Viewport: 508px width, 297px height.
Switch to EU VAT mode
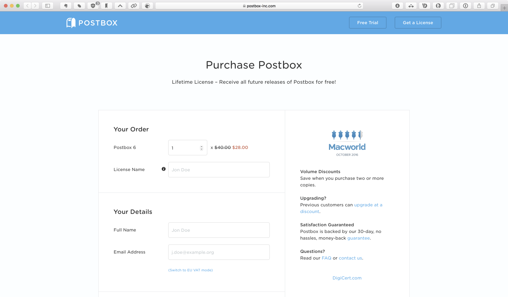point(190,270)
